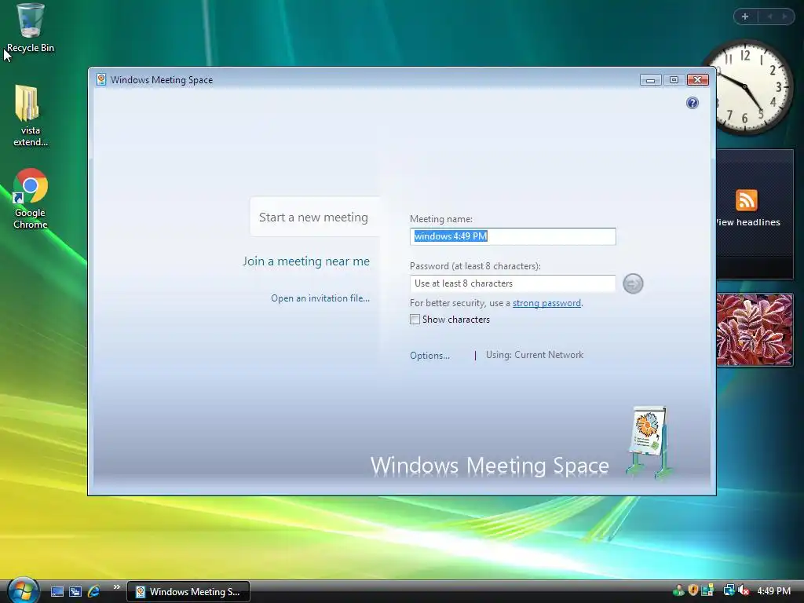Click the RSS feed headlines gadget icon
This screenshot has width=804, height=603.
click(x=746, y=200)
